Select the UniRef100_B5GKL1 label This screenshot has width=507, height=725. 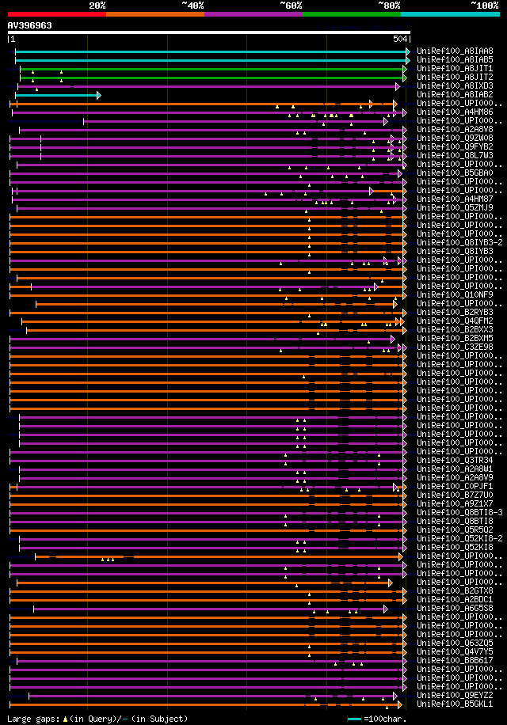click(455, 704)
